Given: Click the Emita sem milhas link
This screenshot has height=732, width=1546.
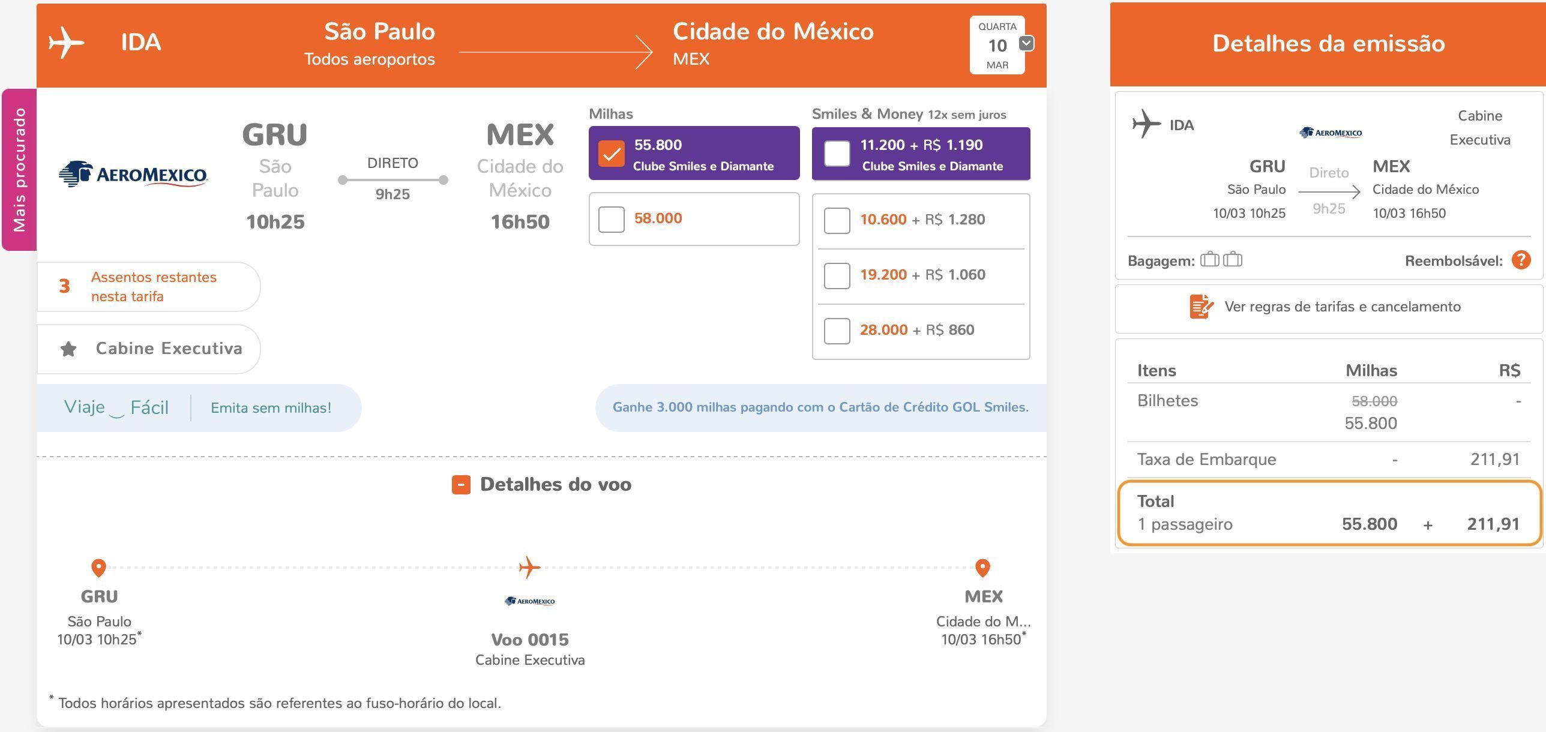Looking at the screenshot, I should pos(271,408).
